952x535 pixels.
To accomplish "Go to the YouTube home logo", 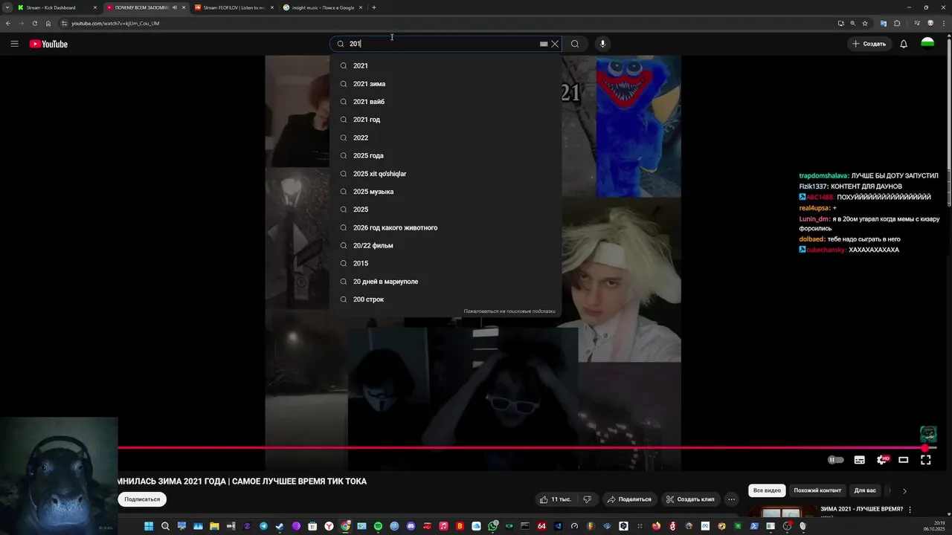I will click(x=48, y=44).
